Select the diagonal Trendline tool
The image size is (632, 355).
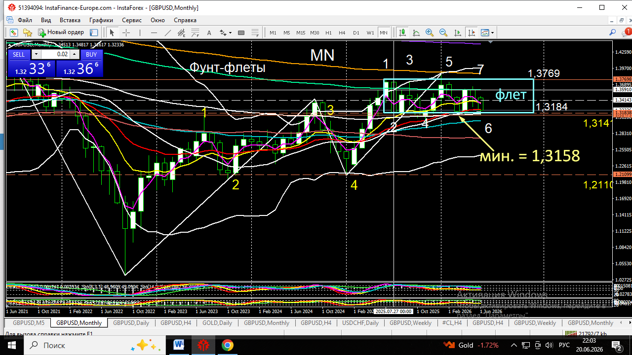coord(167,33)
